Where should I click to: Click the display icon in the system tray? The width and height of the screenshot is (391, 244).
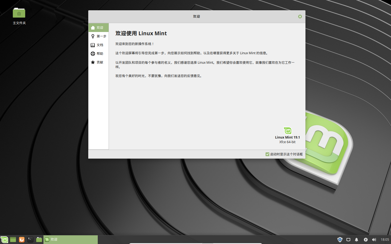[x=348, y=239]
